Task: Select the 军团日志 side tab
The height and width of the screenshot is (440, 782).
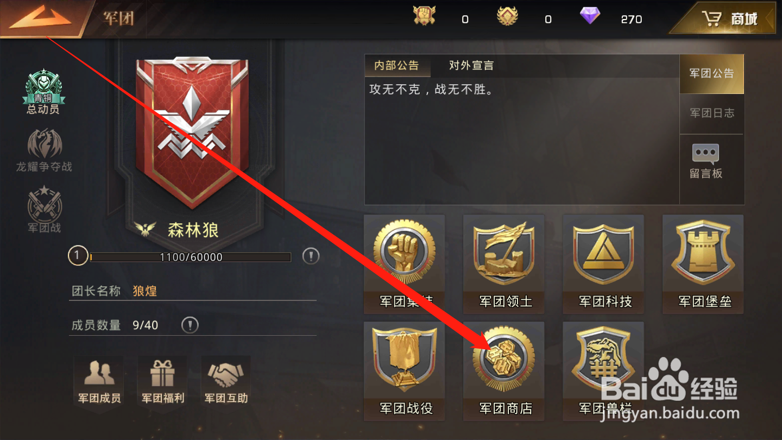Action: [712, 114]
